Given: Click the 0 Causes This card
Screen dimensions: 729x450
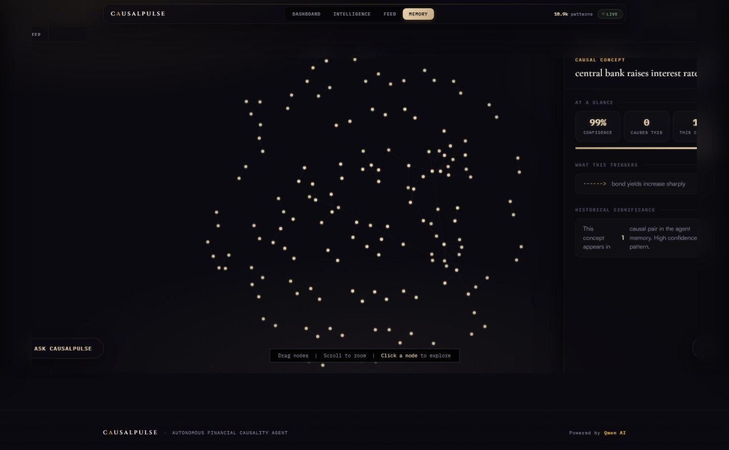Looking at the screenshot, I should [646, 126].
